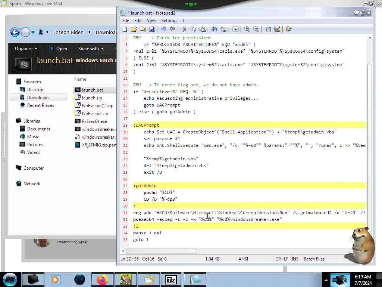Open the Share with dropdown in Explorer
Screen dimensions: 382x287
pos(91,49)
